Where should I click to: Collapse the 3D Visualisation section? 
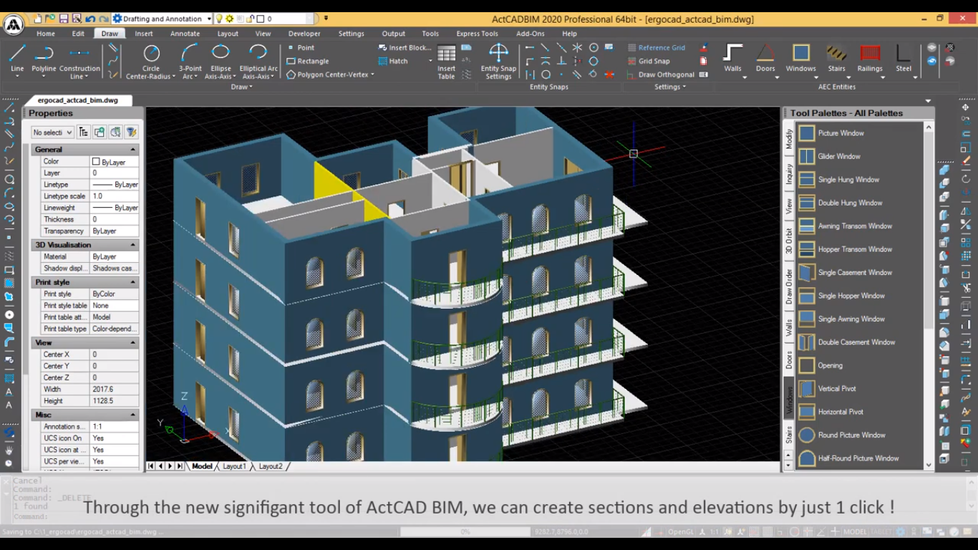[x=132, y=245]
